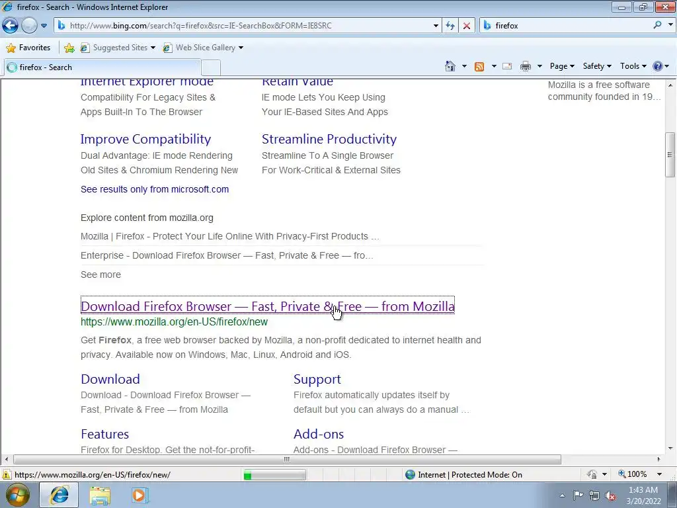Expand the Home button dropdown arrow

(464, 66)
